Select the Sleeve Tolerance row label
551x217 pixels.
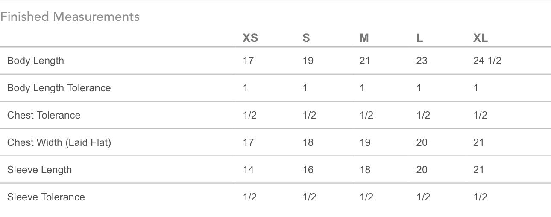pos(46,197)
